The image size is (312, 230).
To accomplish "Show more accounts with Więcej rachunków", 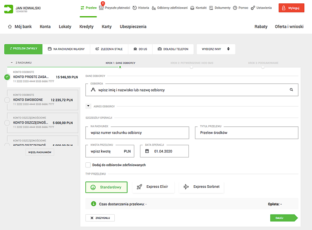I will [x=40, y=152].
